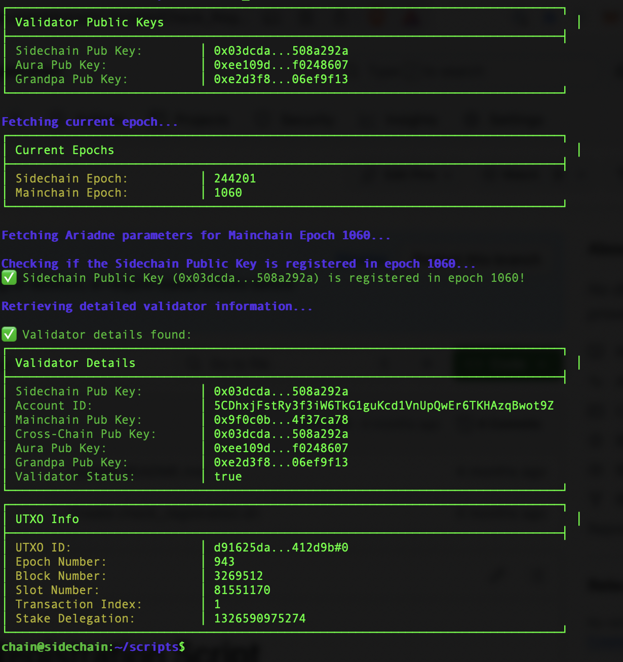
Task: Click the Sidechain Epoch value 244201
Action: tap(235, 178)
